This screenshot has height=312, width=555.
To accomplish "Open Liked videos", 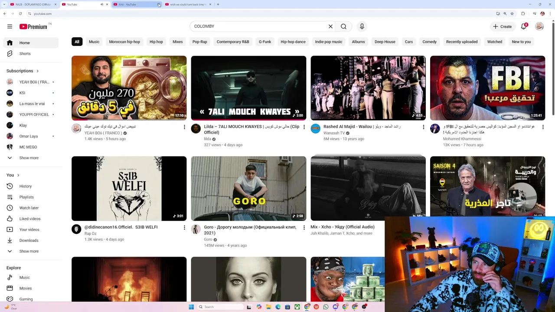I will coord(31,219).
